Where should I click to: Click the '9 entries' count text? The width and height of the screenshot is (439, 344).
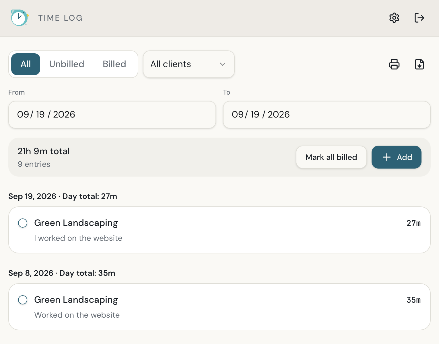[34, 164]
